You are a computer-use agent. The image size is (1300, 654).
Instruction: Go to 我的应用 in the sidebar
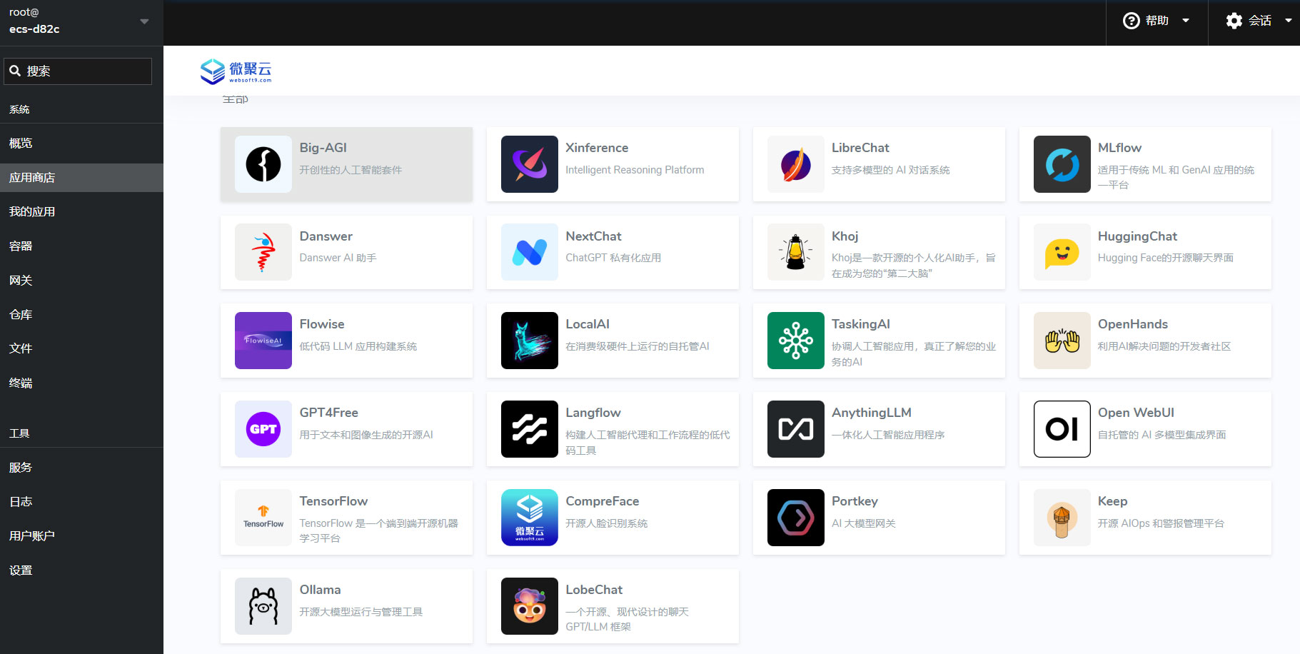pos(32,212)
